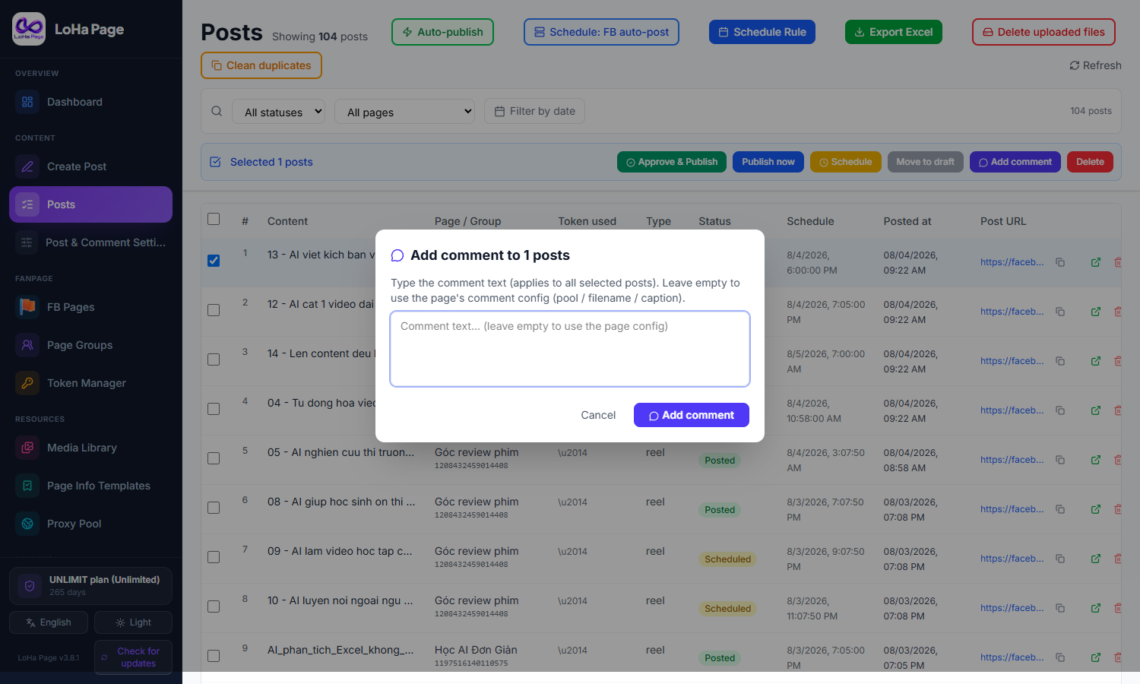The image size is (1140, 684).
Task: Click the Add comment button in dialog
Action: pyautogui.click(x=692, y=415)
